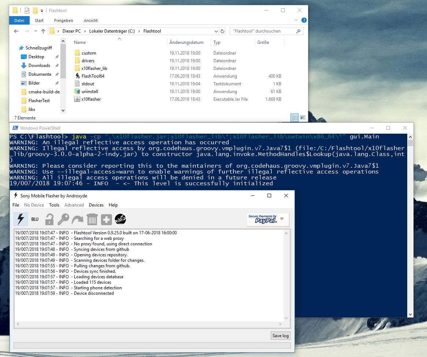Click the trash can icon in Flashtool toolbar

coord(92,219)
